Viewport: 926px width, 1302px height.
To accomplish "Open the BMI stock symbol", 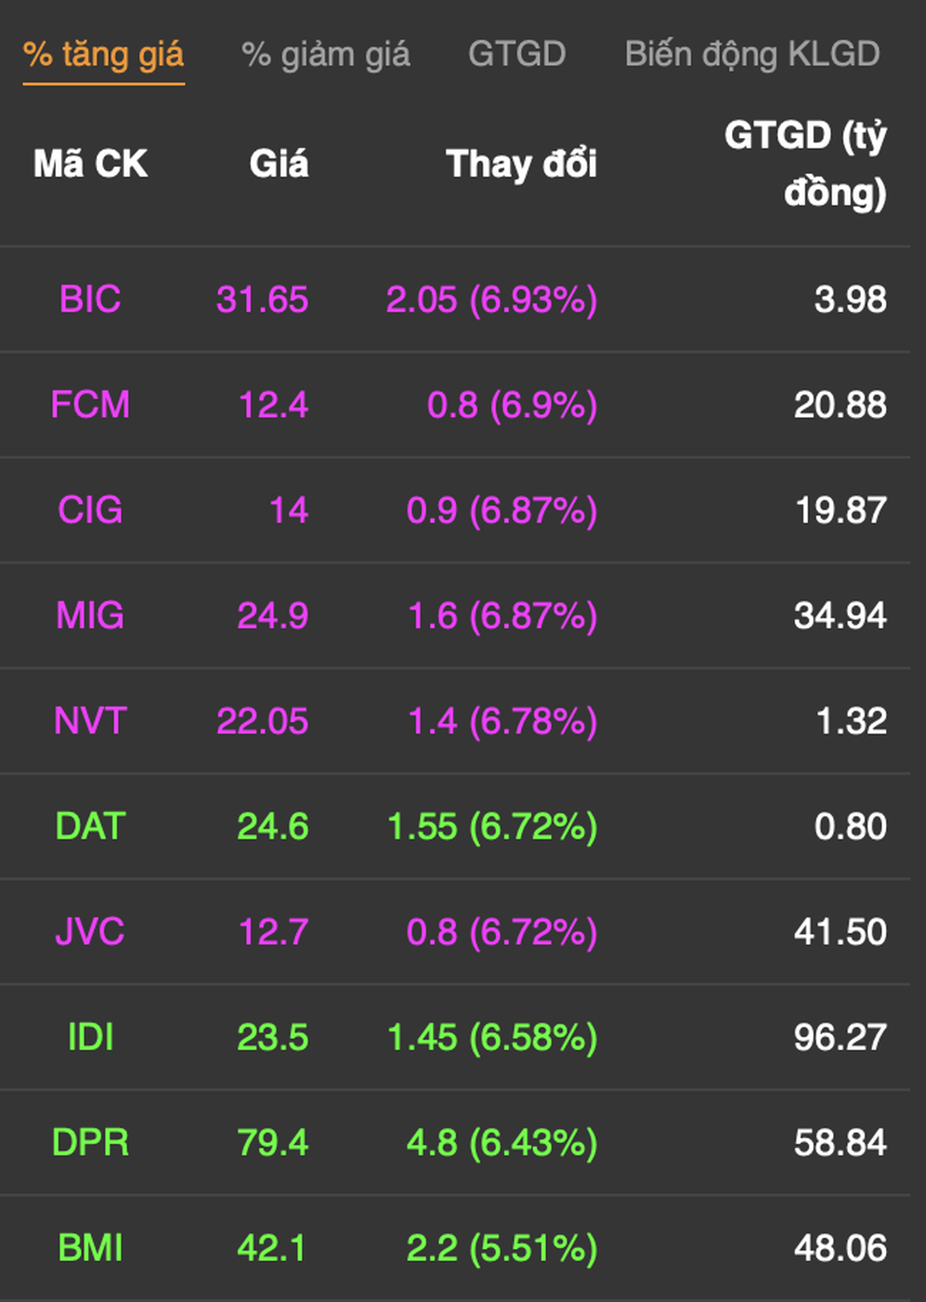I will (91, 1248).
